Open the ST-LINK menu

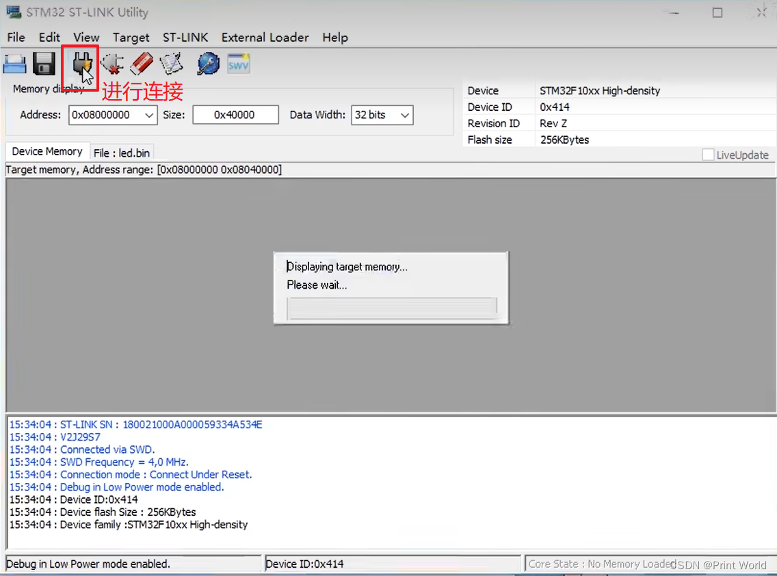(x=185, y=37)
